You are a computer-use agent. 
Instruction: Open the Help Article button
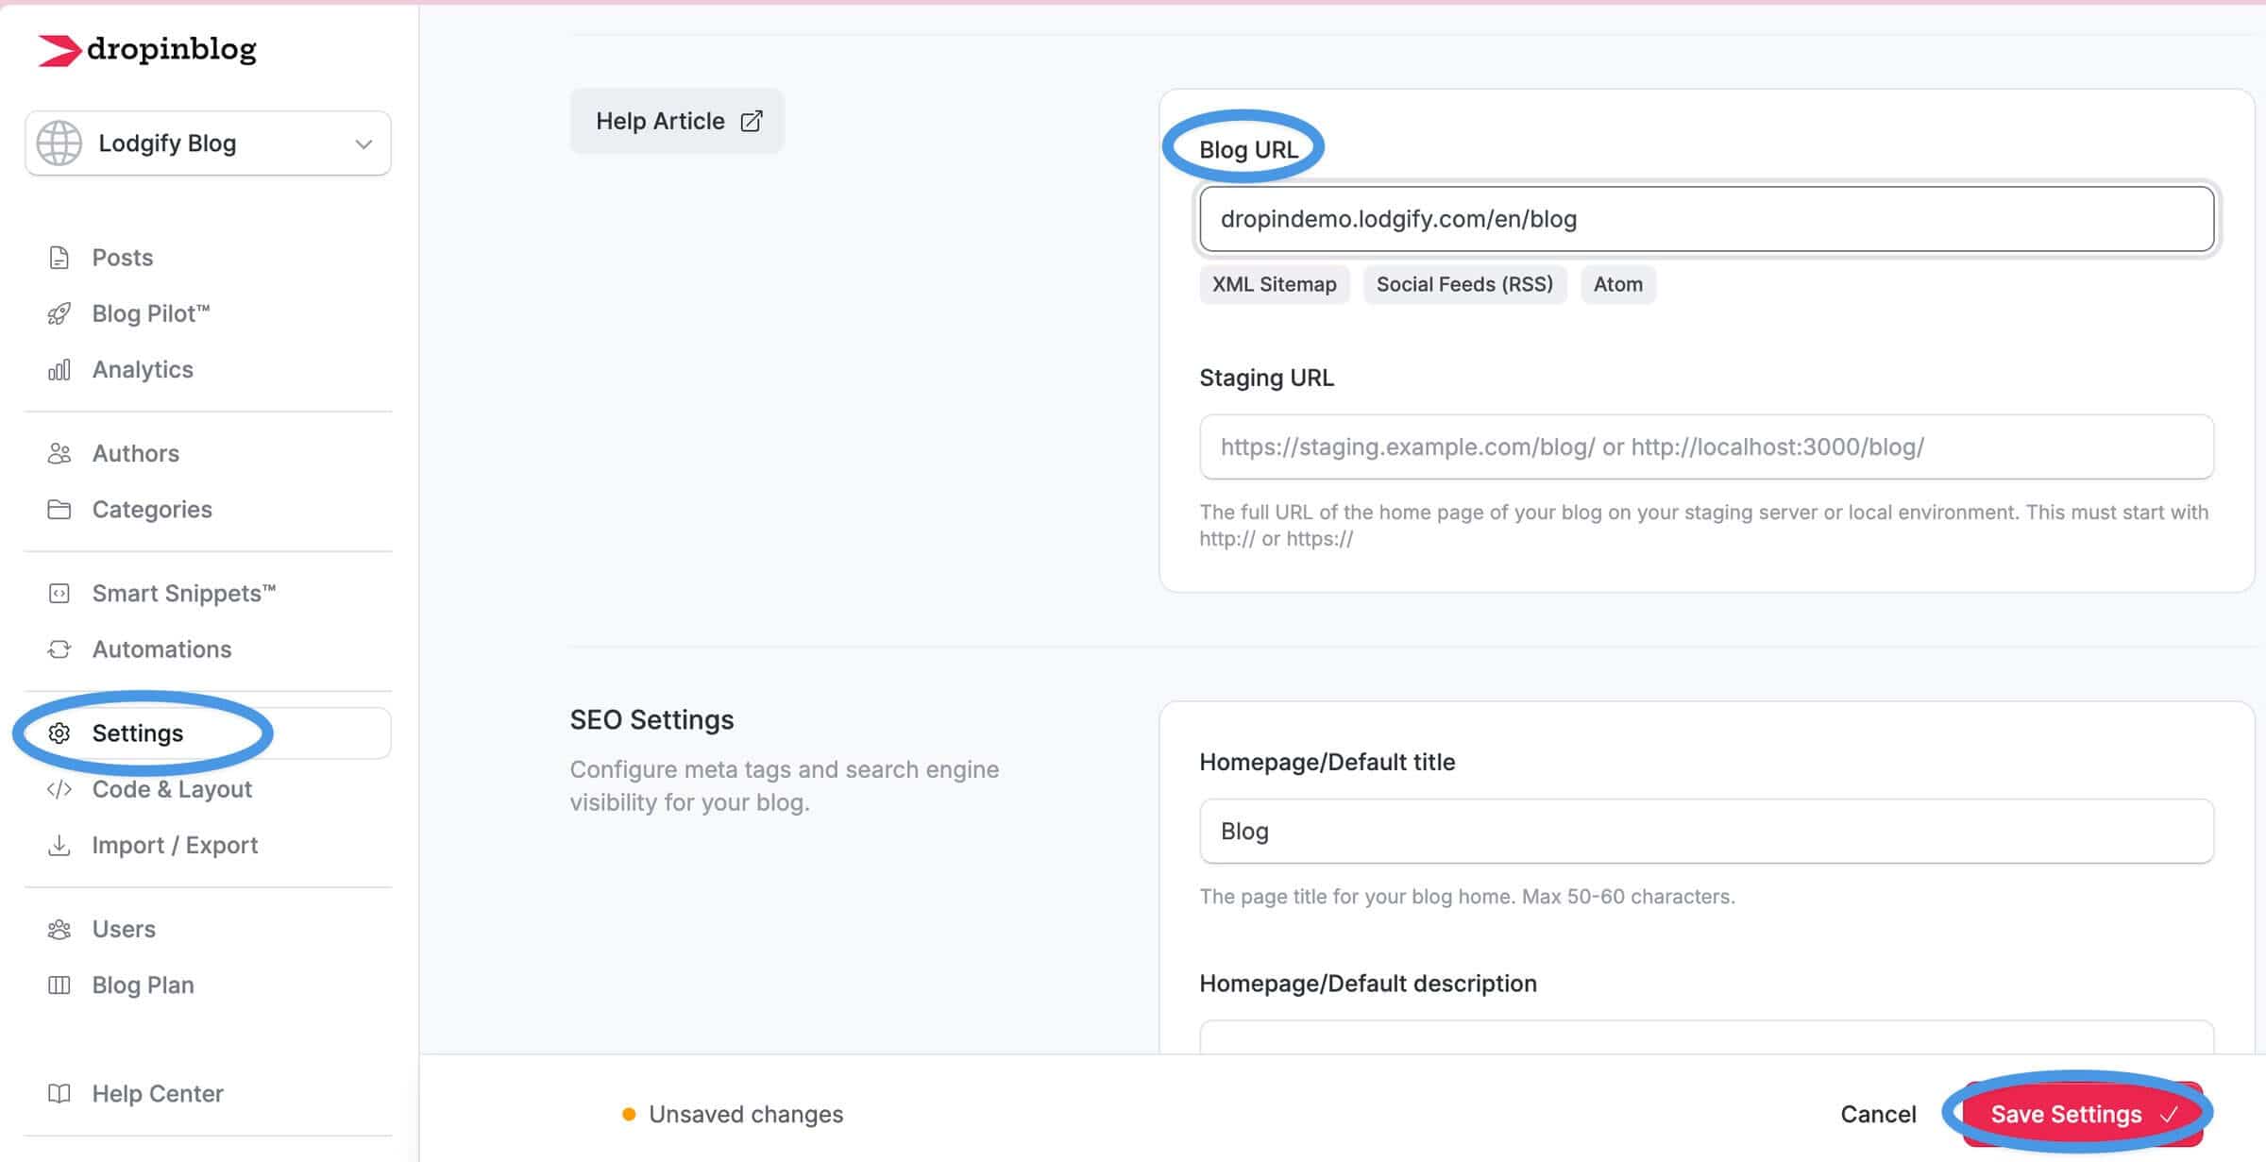[x=677, y=121]
